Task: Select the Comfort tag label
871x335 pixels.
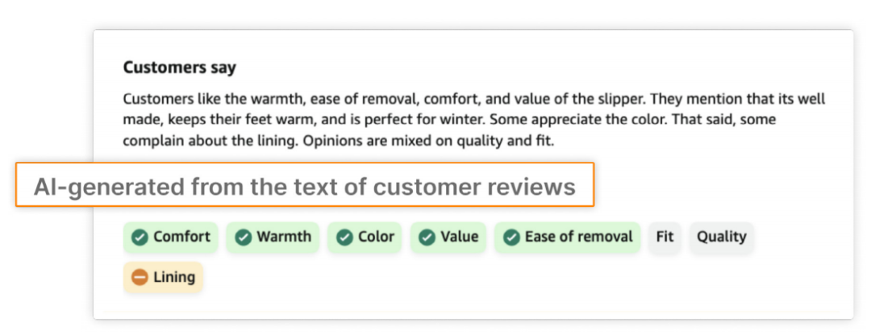Action: coord(181,237)
